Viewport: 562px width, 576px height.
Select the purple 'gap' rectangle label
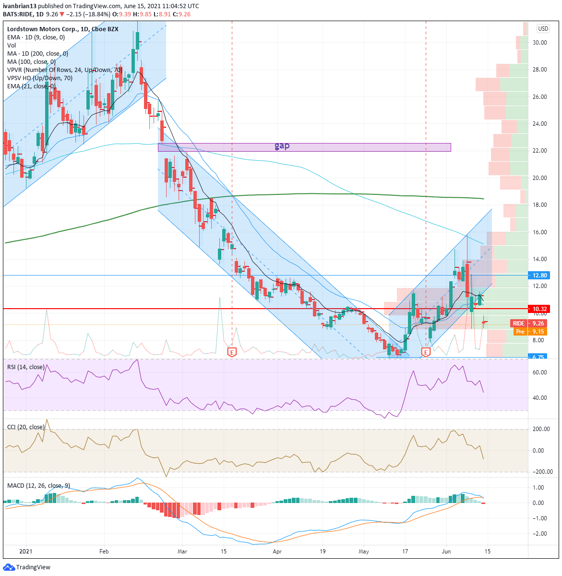282,146
